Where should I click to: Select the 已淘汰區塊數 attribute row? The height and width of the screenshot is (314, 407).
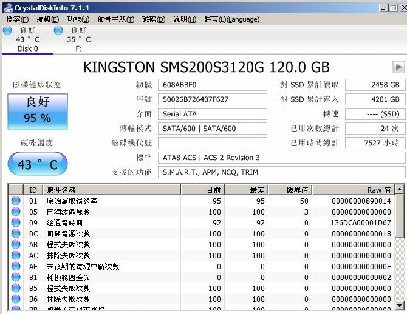(x=202, y=212)
